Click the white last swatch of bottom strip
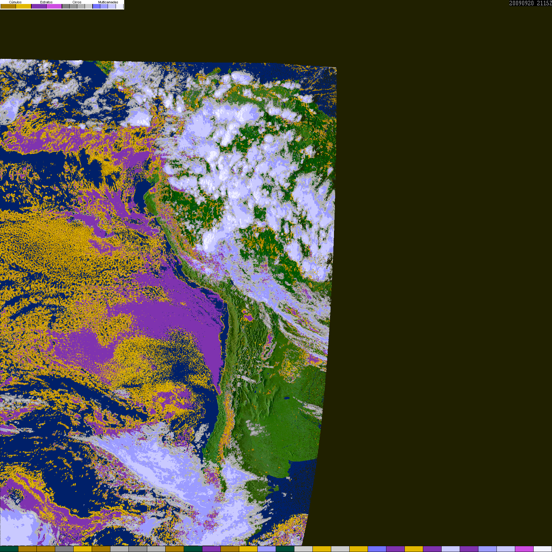The width and height of the screenshot is (552, 552). (x=542, y=549)
